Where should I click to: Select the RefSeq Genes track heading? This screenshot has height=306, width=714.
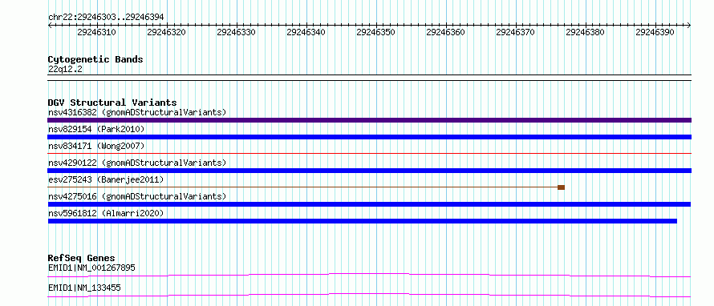click(x=82, y=258)
